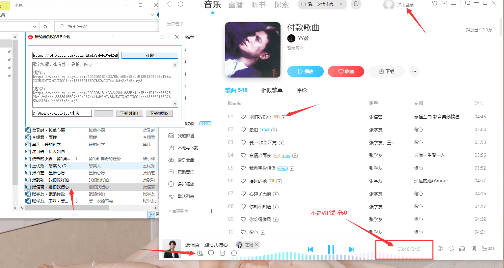504x268 pixels.
Task: Download the playing song from player bar
Action: coord(200,253)
